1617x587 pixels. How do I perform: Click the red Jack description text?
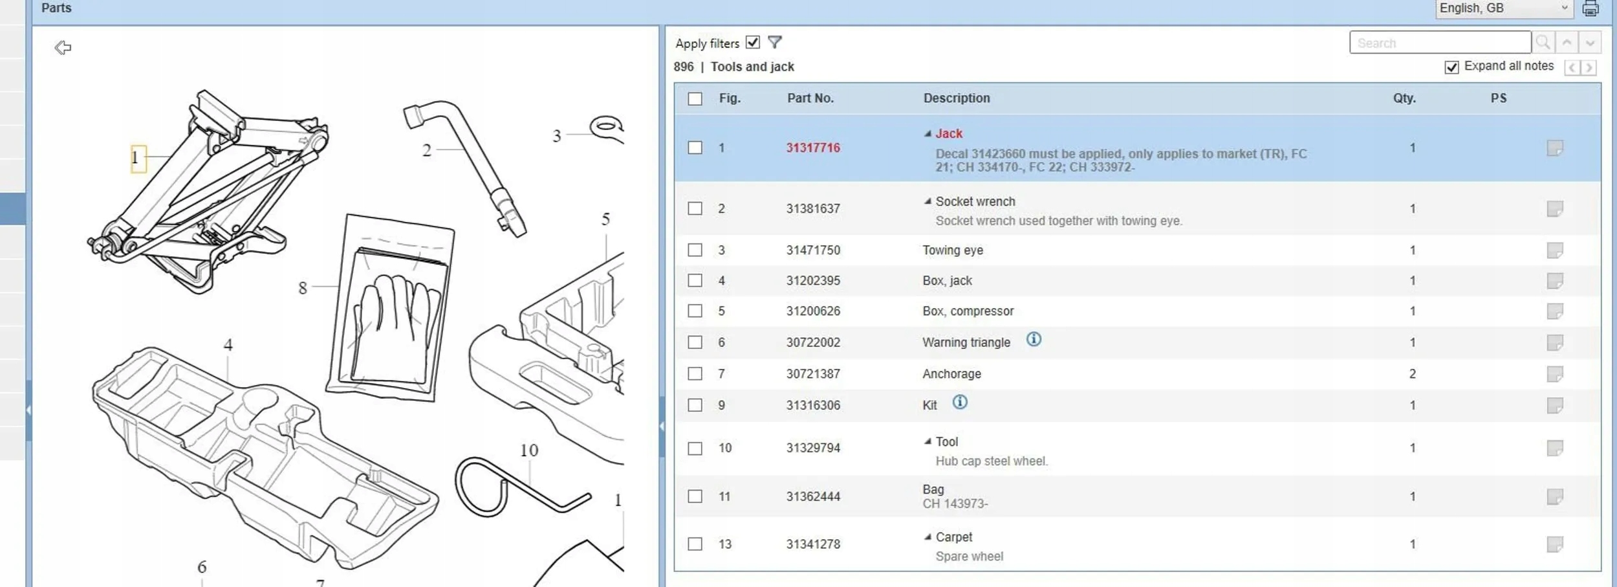[x=949, y=133]
